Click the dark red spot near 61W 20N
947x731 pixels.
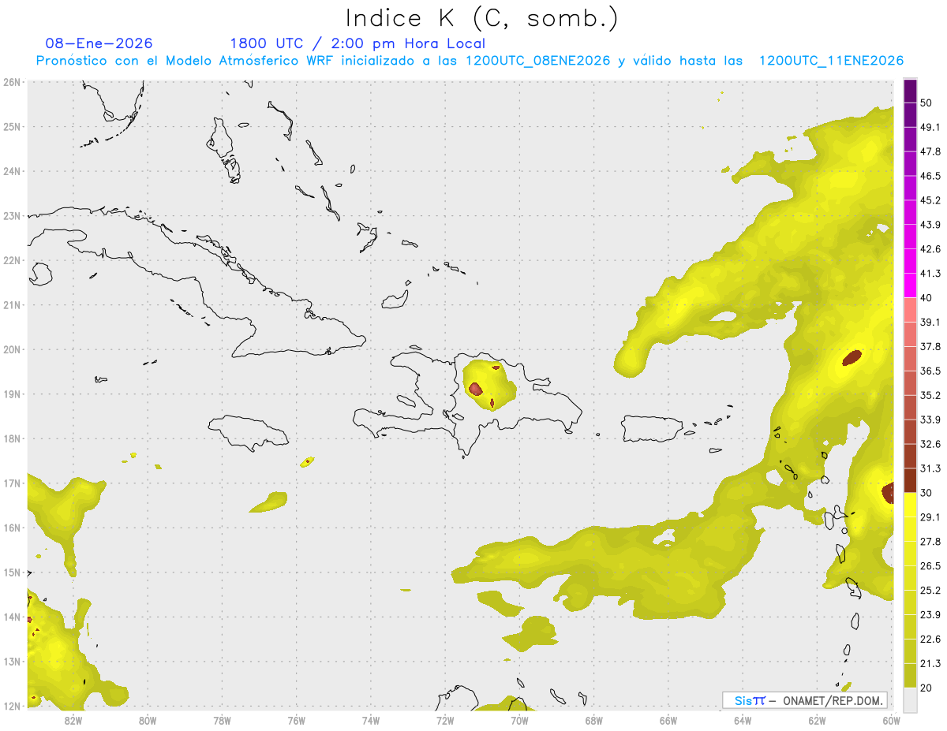[x=852, y=358]
